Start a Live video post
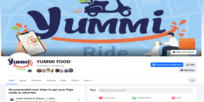This screenshot has width=204, height=102. click(x=107, y=98)
